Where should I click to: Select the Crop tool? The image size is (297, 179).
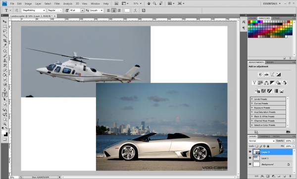pyautogui.click(x=4, y=41)
